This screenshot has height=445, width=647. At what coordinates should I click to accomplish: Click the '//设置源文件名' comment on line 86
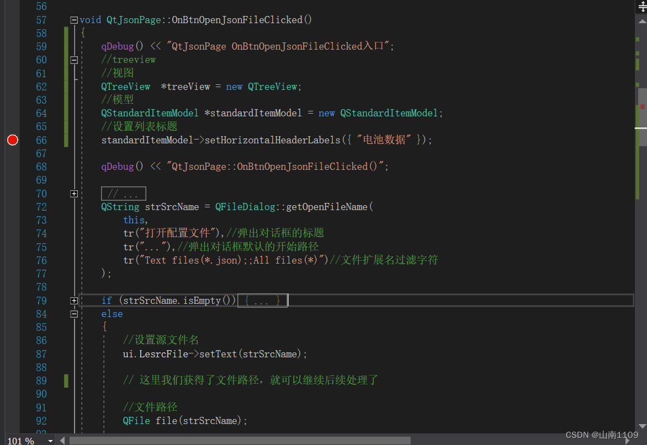point(161,340)
